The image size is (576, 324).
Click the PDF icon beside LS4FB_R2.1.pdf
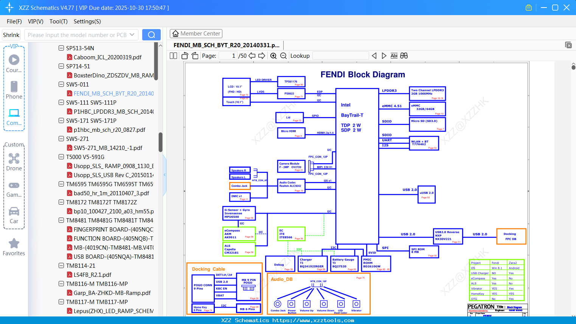(x=70, y=275)
